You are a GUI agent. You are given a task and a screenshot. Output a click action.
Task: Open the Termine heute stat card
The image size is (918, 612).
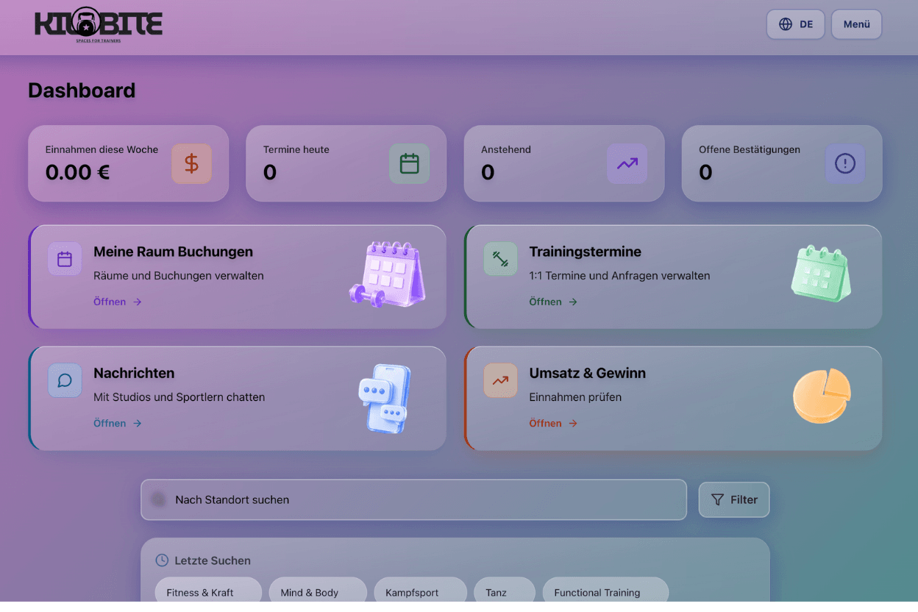pyautogui.click(x=346, y=163)
